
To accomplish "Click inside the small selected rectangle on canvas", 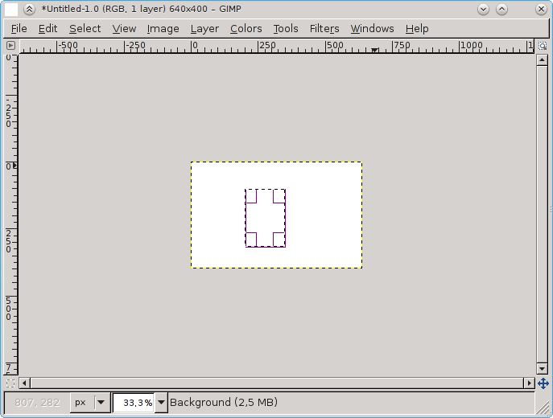I will click(266, 218).
